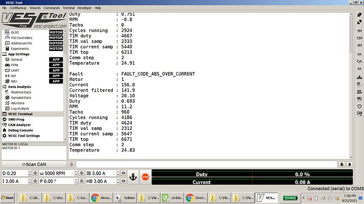Open IMU app settings page
This screenshot has height=204, width=364.
point(33,81)
